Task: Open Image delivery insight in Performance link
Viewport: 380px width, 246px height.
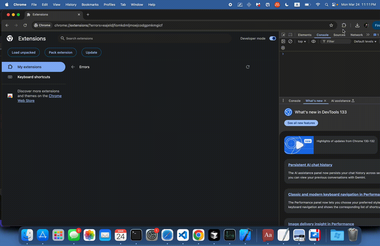Action: click(x=321, y=224)
